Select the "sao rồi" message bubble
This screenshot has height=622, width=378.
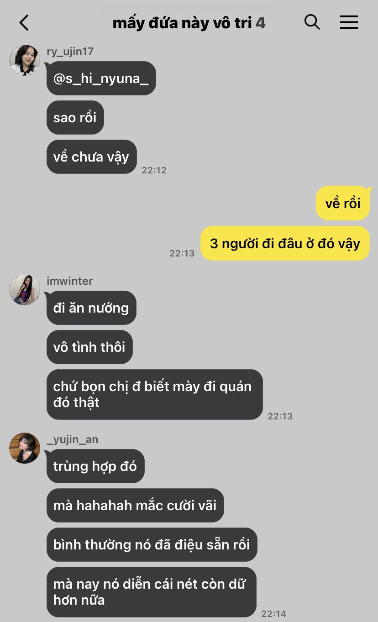coord(75,118)
